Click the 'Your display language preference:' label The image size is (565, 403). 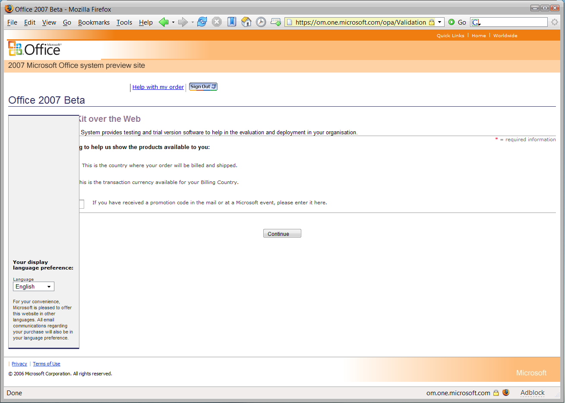pos(43,265)
